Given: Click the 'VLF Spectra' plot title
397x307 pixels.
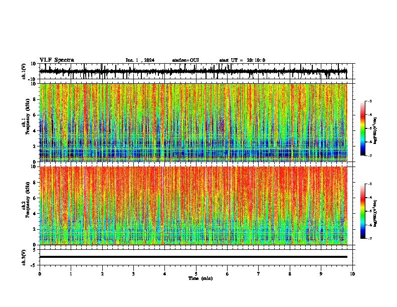Looking at the screenshot, I should pos(57,60).
